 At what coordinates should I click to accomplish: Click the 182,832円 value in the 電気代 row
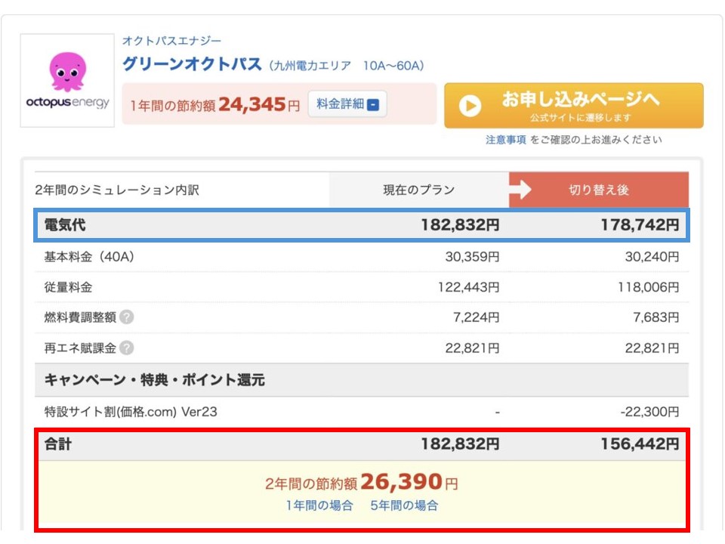460,225
